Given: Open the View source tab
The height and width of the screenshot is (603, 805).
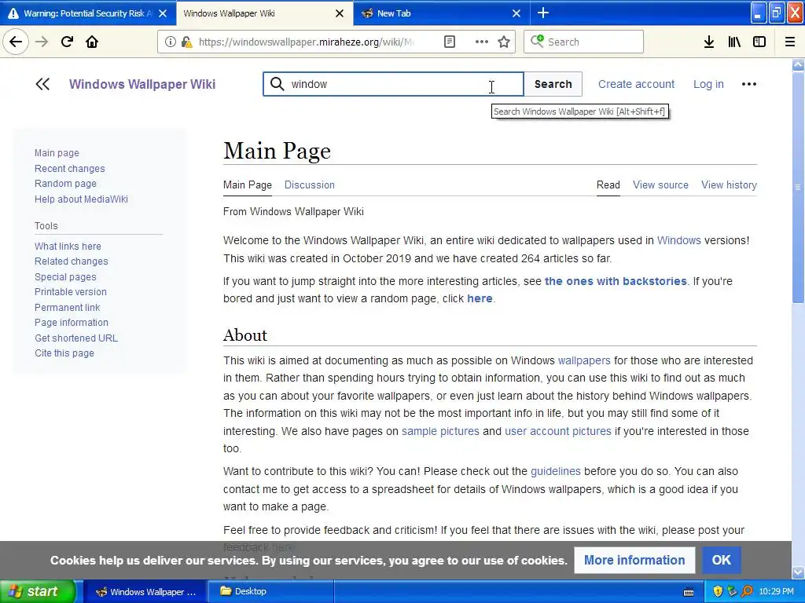Looking at the screenshot, I should (x=660, y=185).
